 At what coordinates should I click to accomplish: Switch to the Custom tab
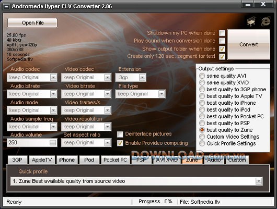[x=237, y=160]
